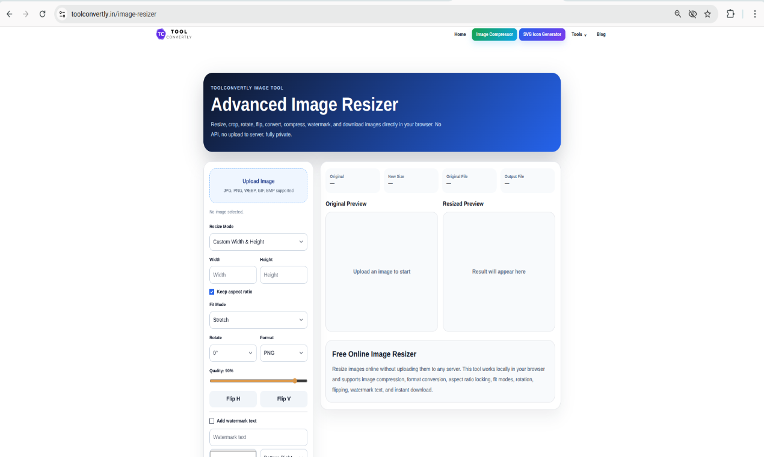Bookmark this page with the star icon
Screen dimensions: 764x457
(707, 14)
